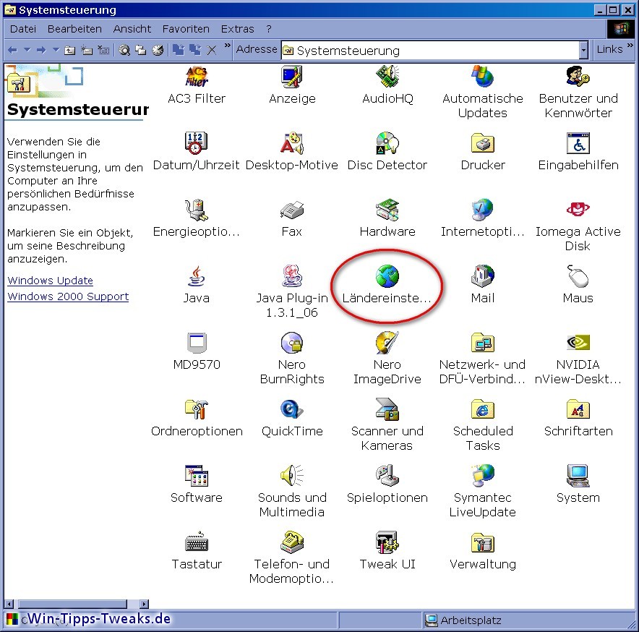Viewport: 639px width, 632px height.
Task: Follow the Windows Update link
Action: tap(50, 281)
